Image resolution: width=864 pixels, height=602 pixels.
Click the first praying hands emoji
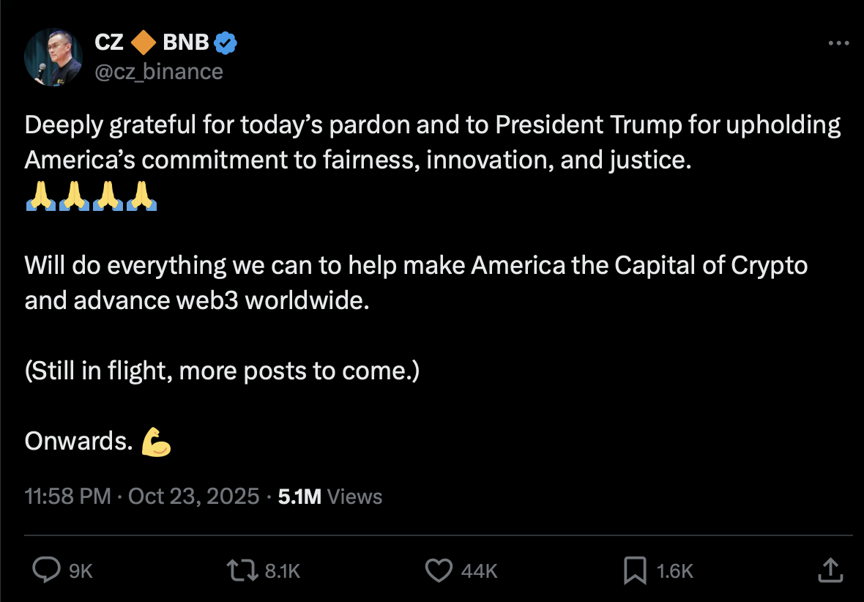pyautogui.click(x=40, y=196)
